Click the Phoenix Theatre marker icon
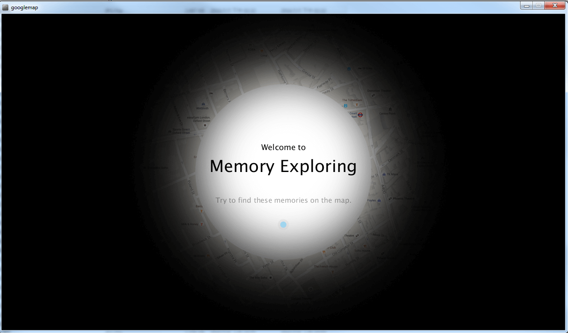The height and width of the screenshot is (333, 568). 389,198
